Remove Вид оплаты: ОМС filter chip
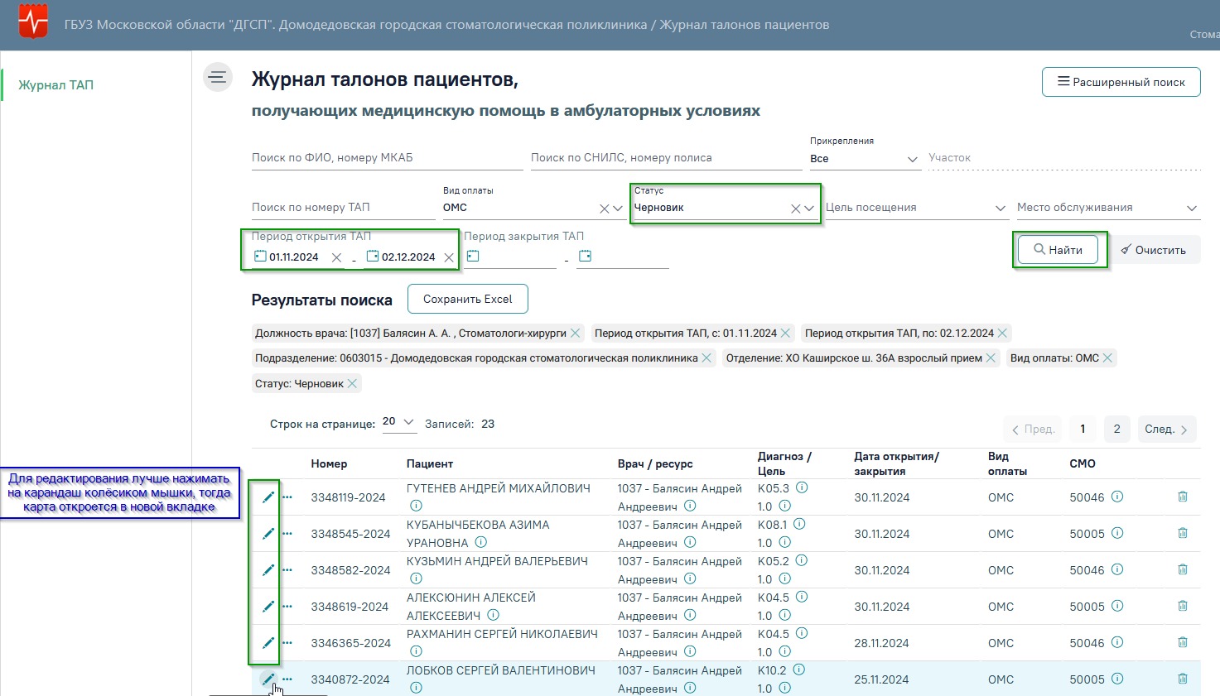This screenshot has width=1220, height=696. pyautogui.click(x=1107, y=358)
